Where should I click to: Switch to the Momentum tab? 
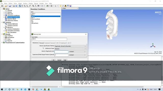coord(35,43)
